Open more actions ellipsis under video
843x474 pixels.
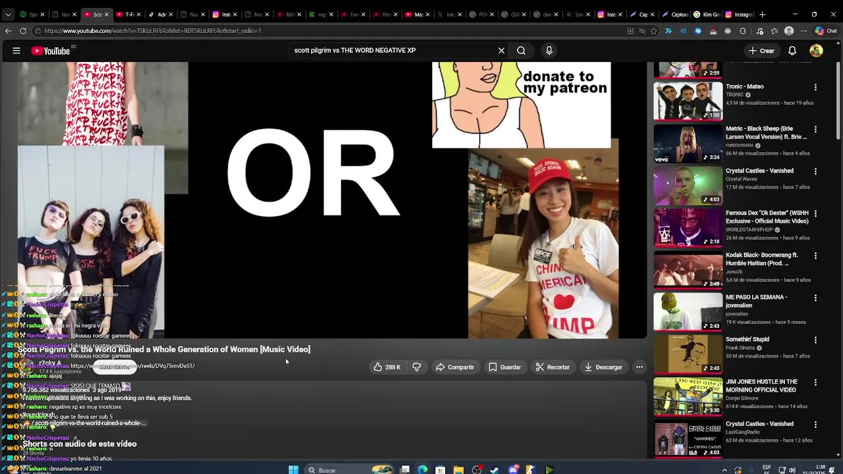[639, 367]
